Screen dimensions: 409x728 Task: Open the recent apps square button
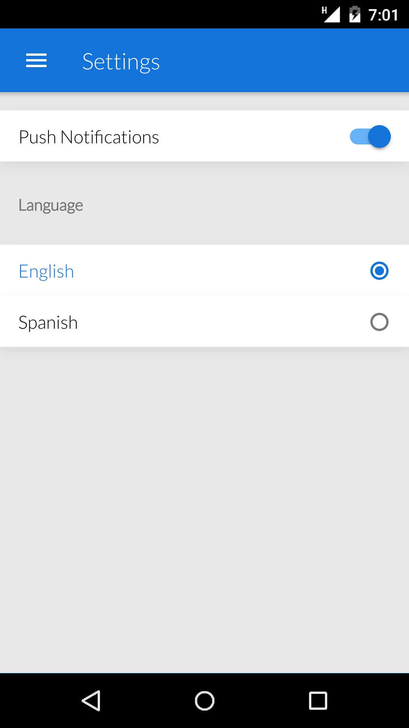pos(318,700)
